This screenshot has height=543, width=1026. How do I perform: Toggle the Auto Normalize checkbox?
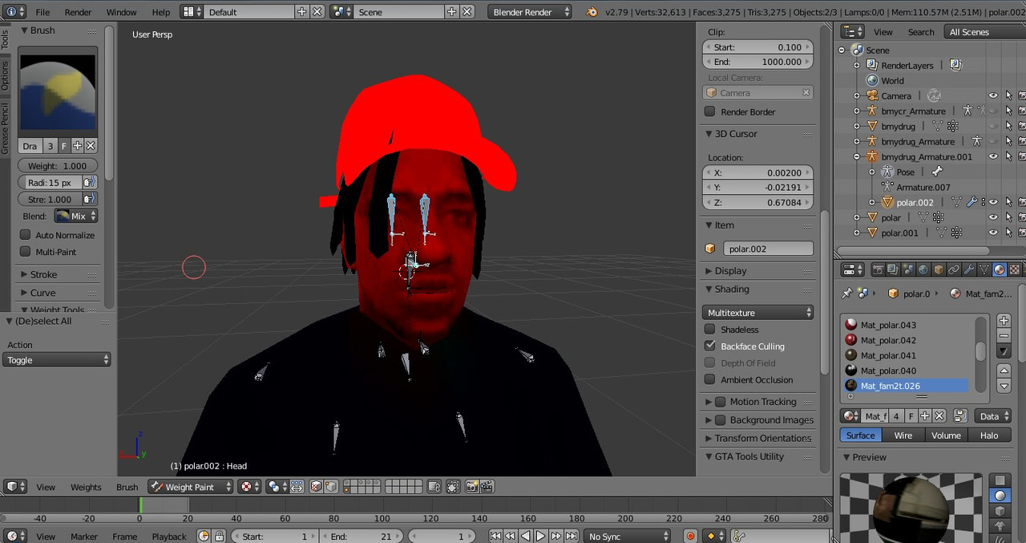26,235
